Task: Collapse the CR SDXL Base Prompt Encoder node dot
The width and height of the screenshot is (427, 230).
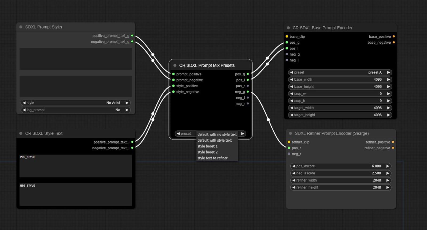Action: coord(288,28)
